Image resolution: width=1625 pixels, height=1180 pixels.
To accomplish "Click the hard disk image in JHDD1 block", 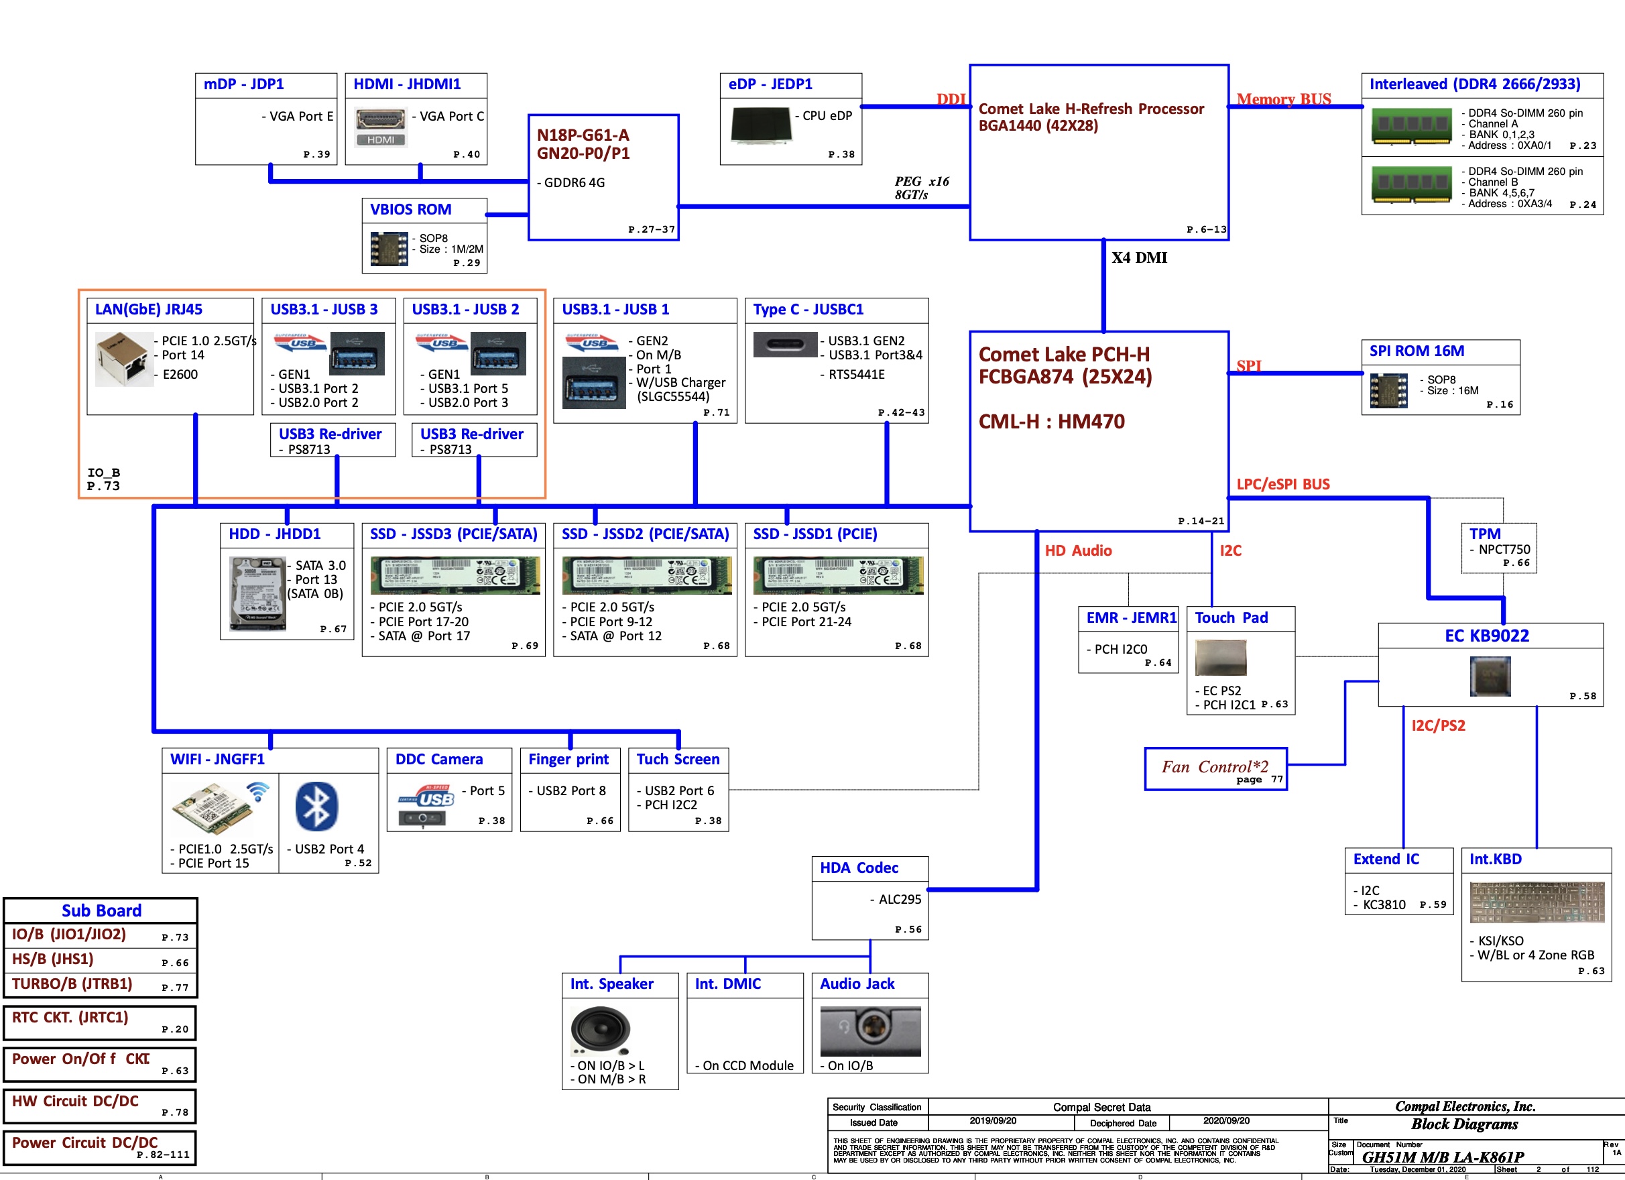I will pyautogui.click(x=257, y=595).
